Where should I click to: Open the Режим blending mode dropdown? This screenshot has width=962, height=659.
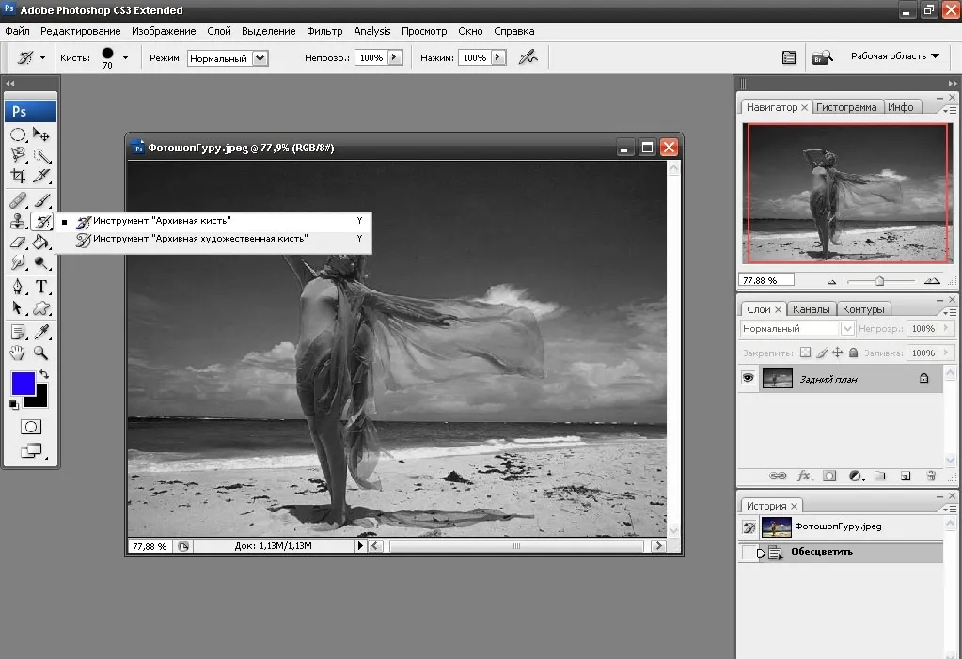(x=228, y=58)
